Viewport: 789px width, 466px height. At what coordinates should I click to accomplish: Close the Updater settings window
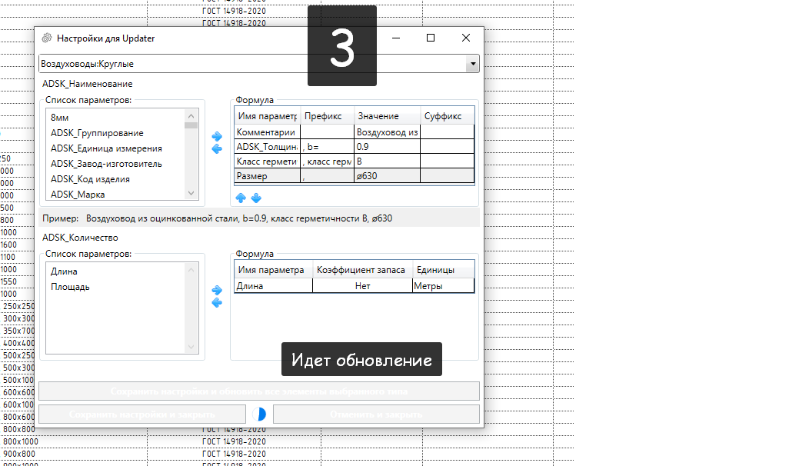coord(465,38)
